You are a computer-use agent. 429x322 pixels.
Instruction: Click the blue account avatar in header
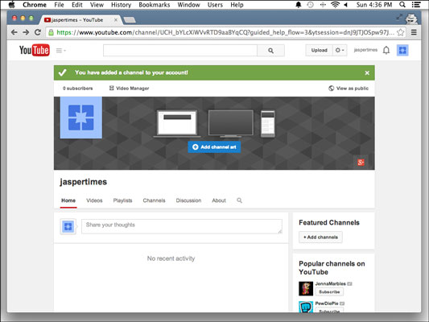click(x=402, y=51)
